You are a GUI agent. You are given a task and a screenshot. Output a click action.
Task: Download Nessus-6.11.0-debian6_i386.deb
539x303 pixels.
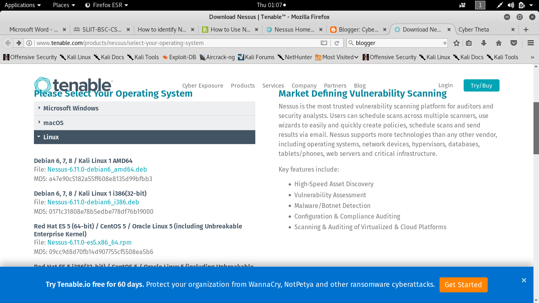(93, 202)
